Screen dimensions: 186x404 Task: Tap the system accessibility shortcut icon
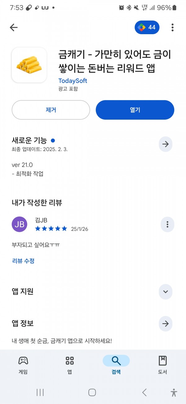[x=174, y=393]
